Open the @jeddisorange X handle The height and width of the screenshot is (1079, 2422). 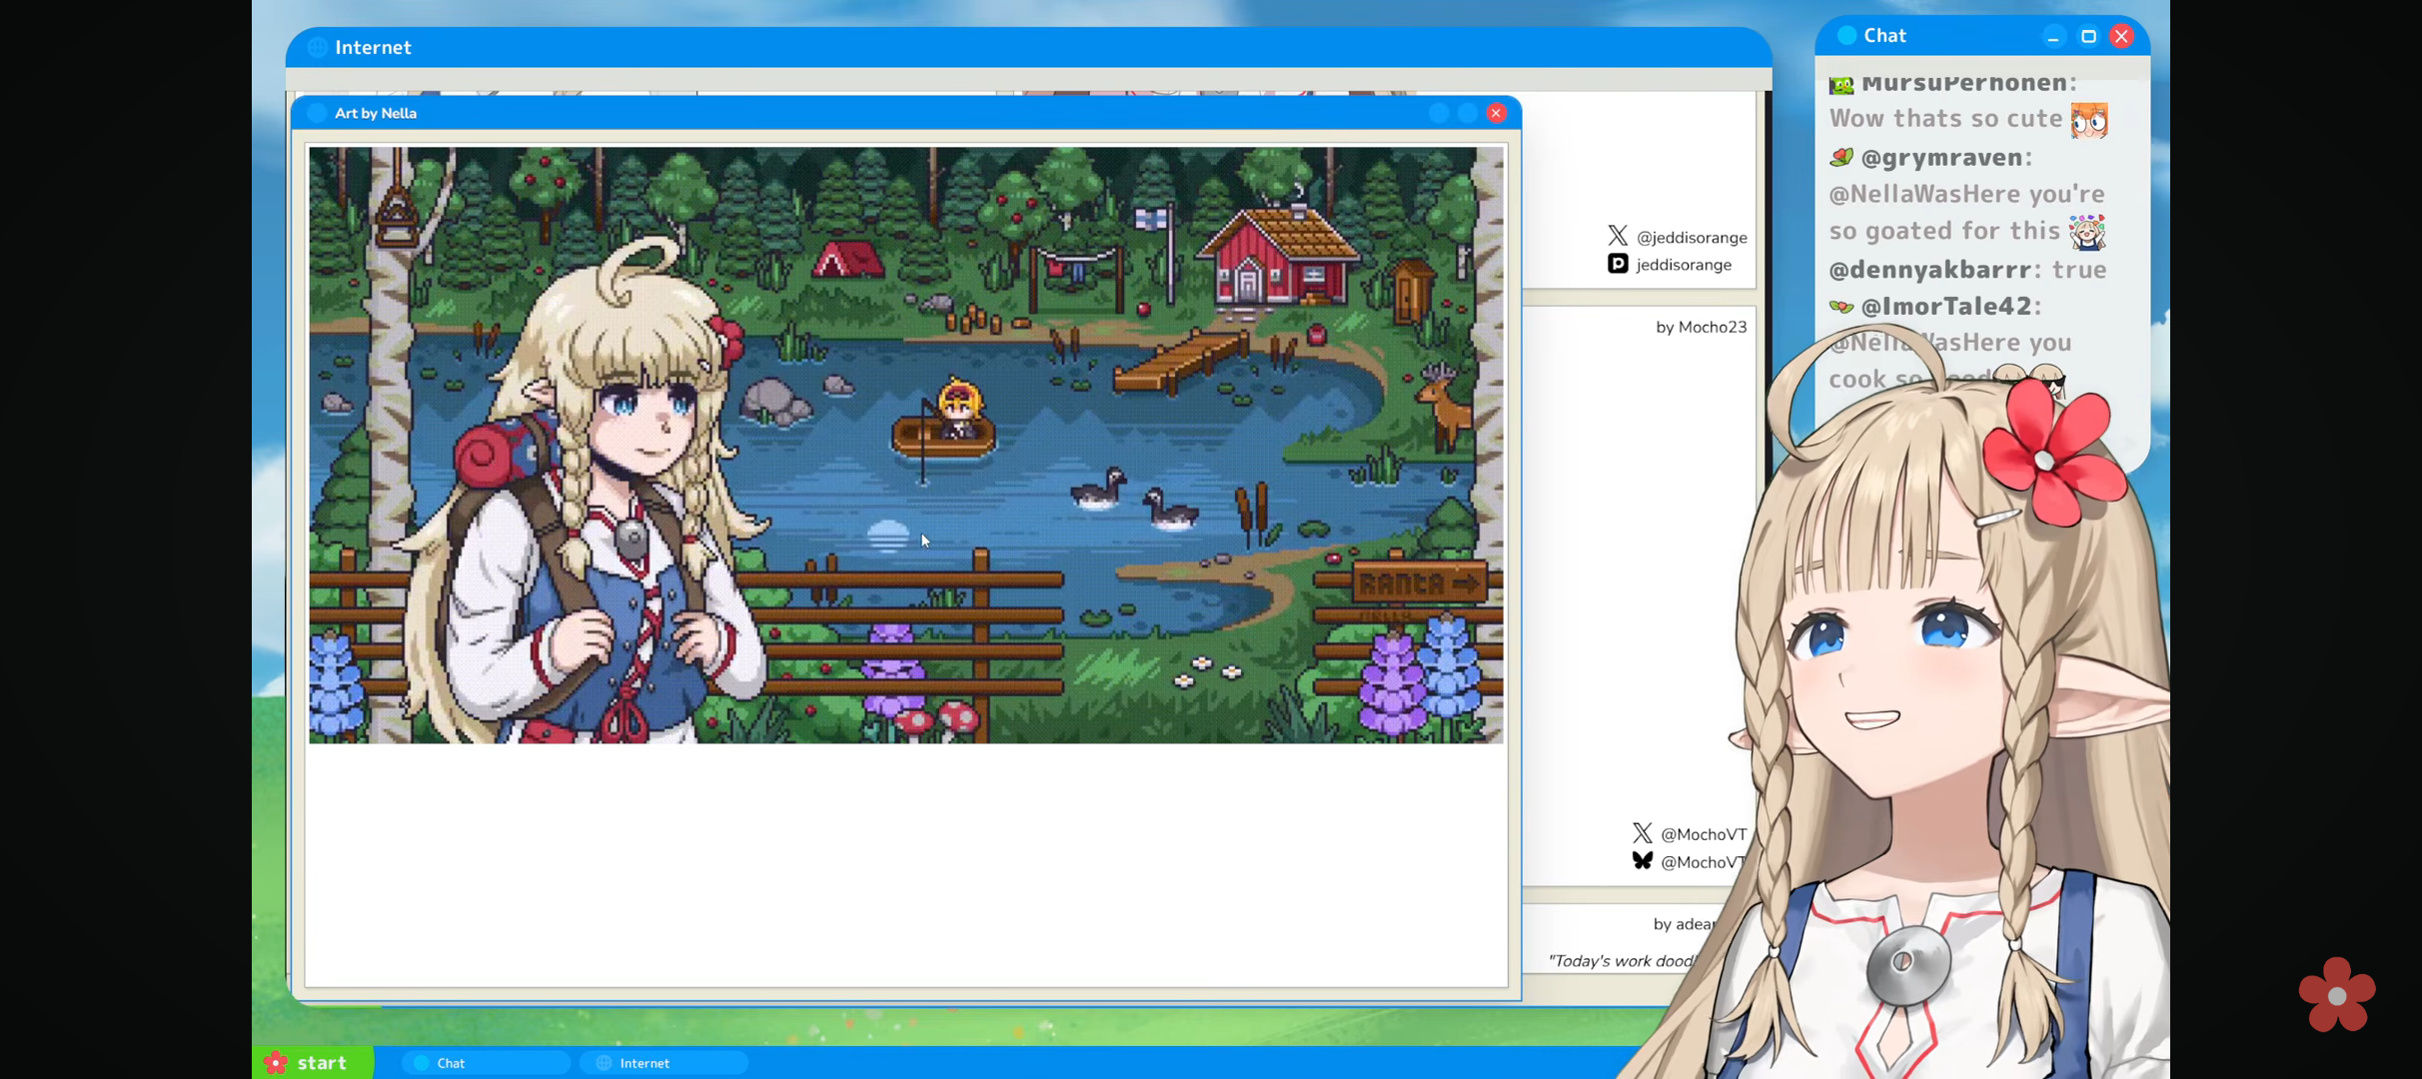(x=1692, y=238)
